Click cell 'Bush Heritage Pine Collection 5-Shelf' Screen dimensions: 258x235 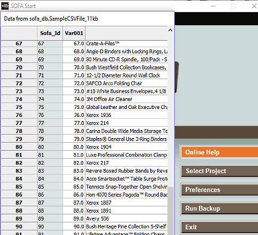click(126, 226)
